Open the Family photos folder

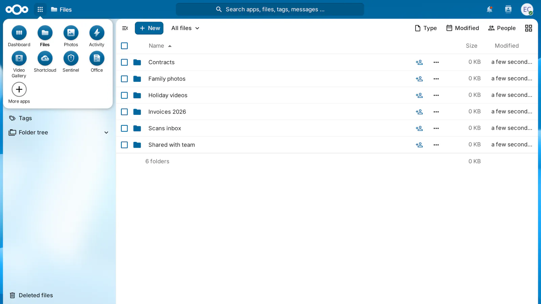click(167, 79)
